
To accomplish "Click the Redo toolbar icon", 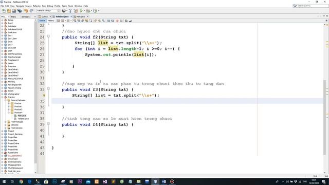I will point(31,11).
